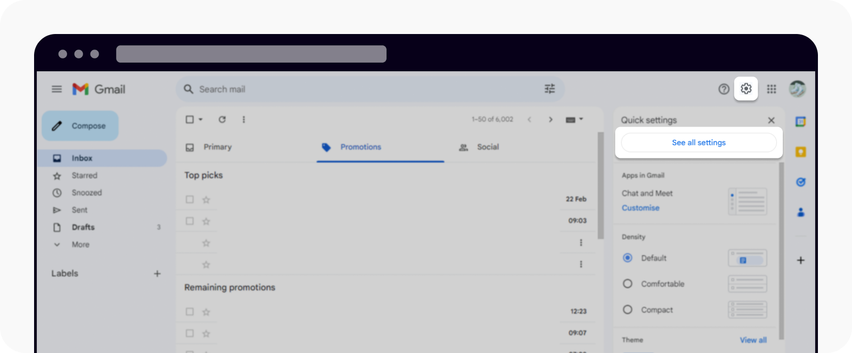This screenshot has height=353, width=852.
Task: Go to the newer messages page
Action: point(529,120)
